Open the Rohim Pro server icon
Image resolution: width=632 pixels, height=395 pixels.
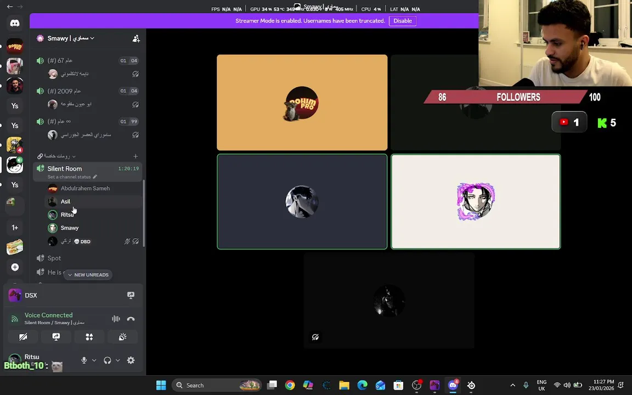coord(14,46)
